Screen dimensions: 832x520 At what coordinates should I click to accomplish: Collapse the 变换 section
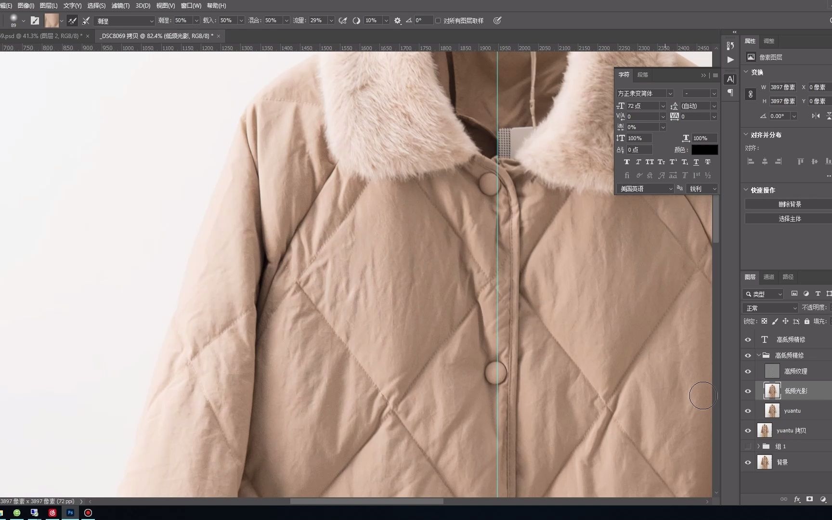[x=746, y=72]
